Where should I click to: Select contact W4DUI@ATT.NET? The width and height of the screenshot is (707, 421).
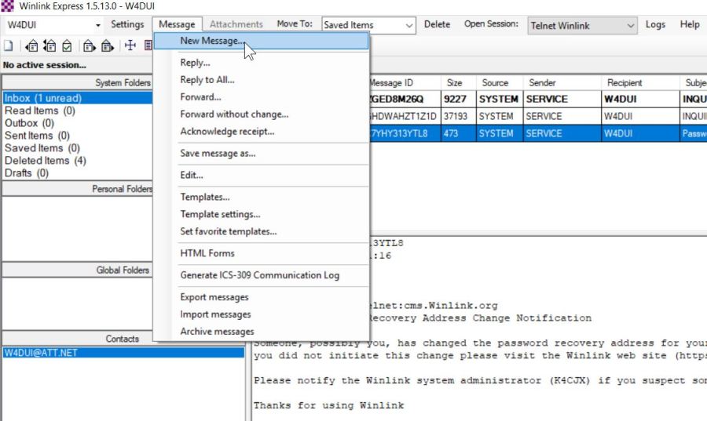[x=41, y=353]
